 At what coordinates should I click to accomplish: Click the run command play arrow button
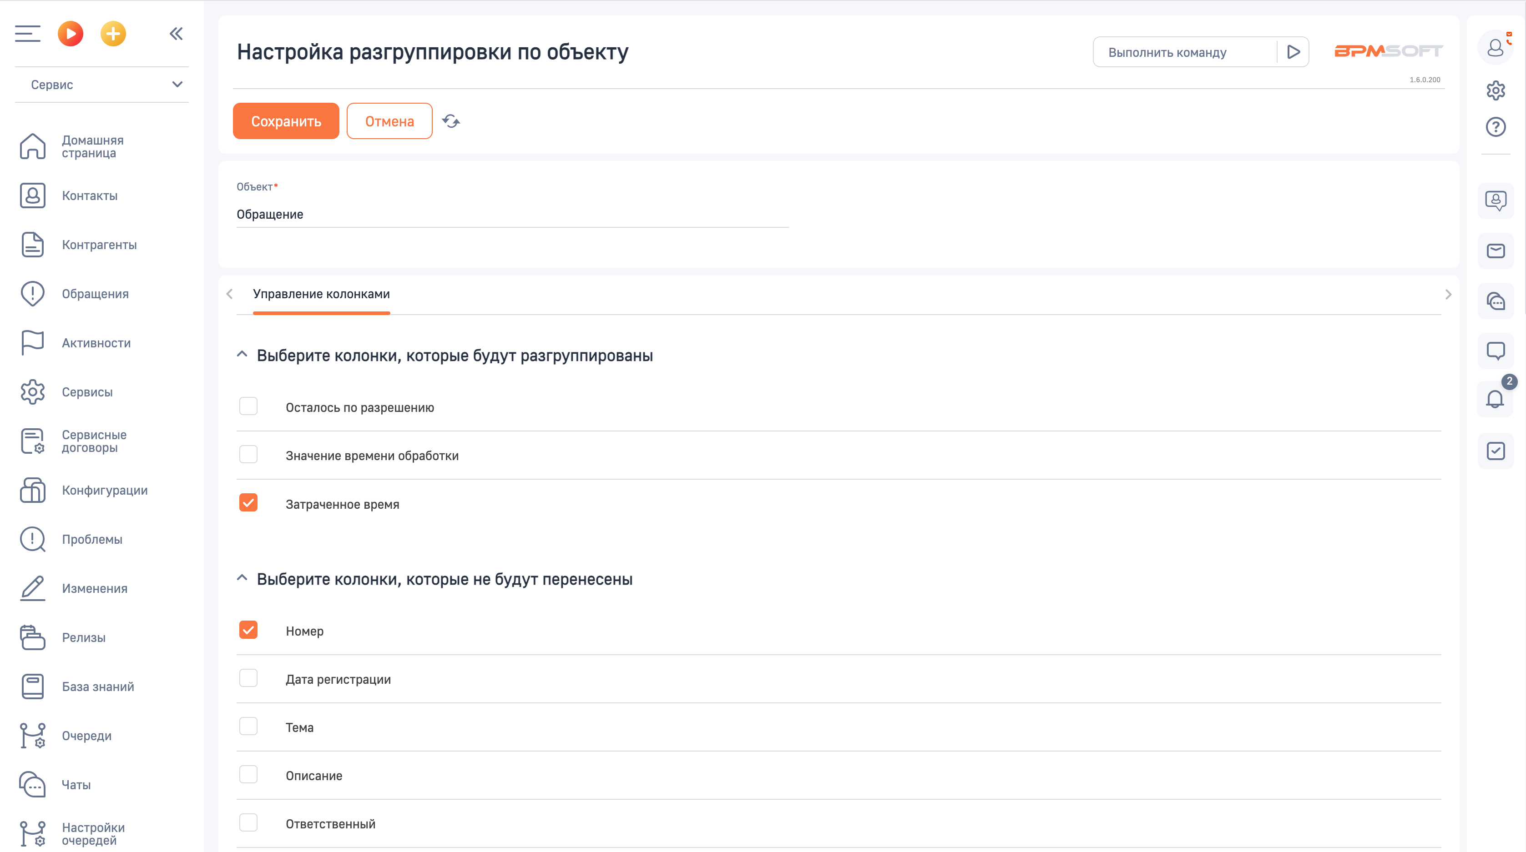[x=1293, y=53]
